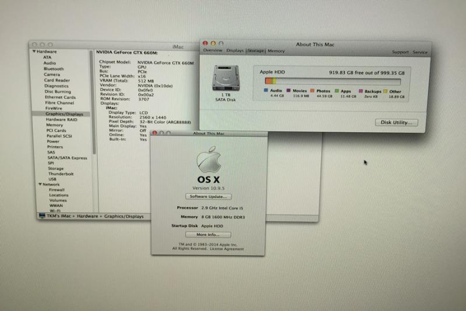Select the Storage tab
This screenshot has height=311, width=466.
tap(256, 51)
